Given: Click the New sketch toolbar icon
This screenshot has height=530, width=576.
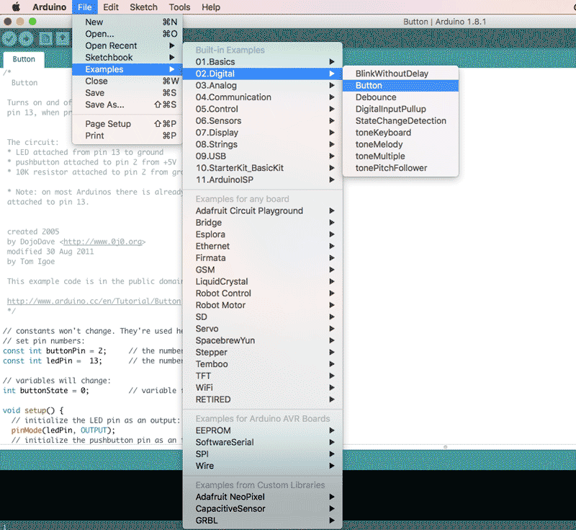Looking at the screenshot, I should 45,39.
